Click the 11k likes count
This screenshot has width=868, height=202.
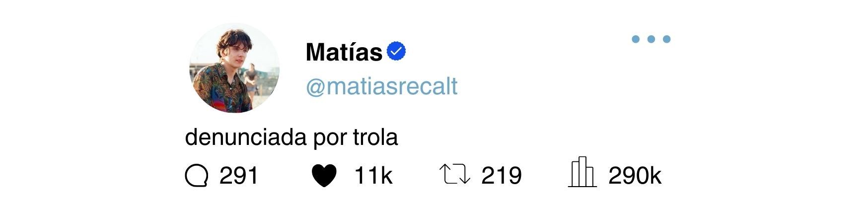pyautogui.click(x=373, y=176)
